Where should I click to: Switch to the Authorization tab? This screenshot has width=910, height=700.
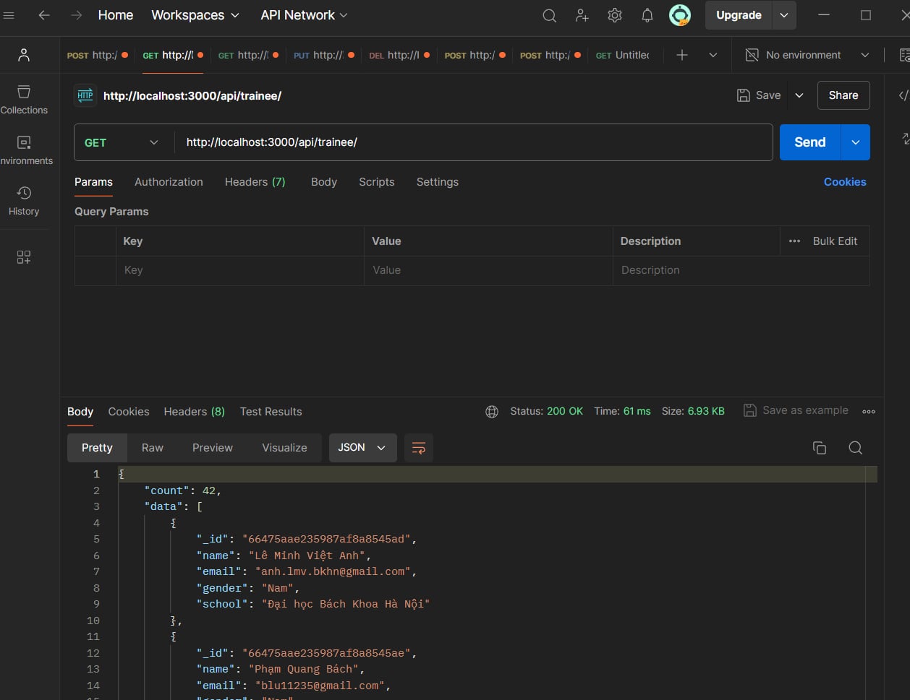169,182
